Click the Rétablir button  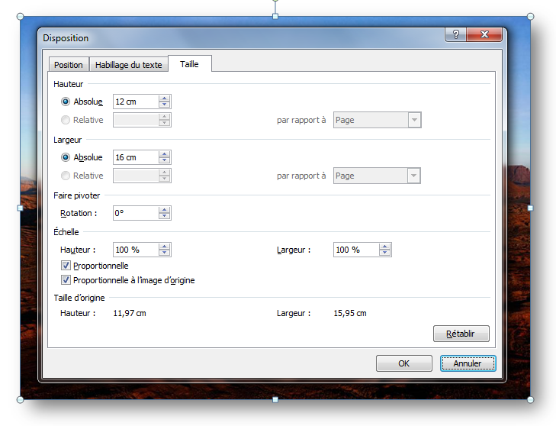(x=461, y=334)
